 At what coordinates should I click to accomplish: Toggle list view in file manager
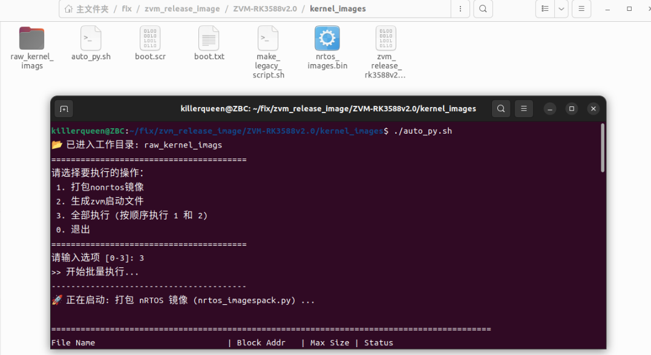pos(546,9)
